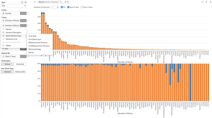Open hamburger menu next to first Y Axis field
Image resolution: width=212 pixels, height=118 pixels.
(28, 21)
